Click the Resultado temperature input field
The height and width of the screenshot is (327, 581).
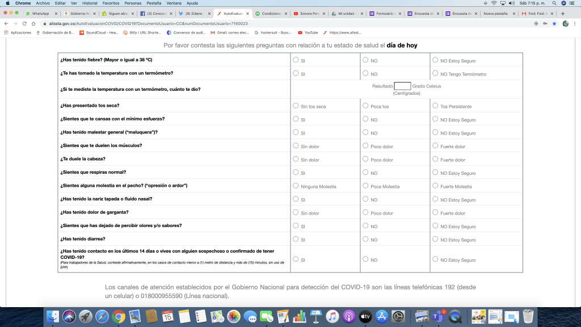coord(402,86)
